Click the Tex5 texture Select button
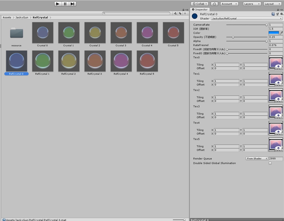The width and height of the screenshot is (284, 221). [x=278, y=150]
